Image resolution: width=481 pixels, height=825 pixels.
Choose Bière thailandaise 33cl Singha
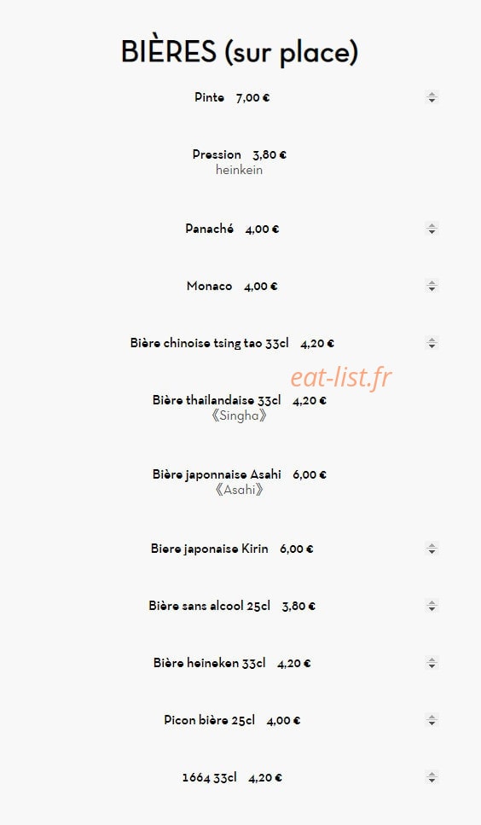(x=239, y=408)
